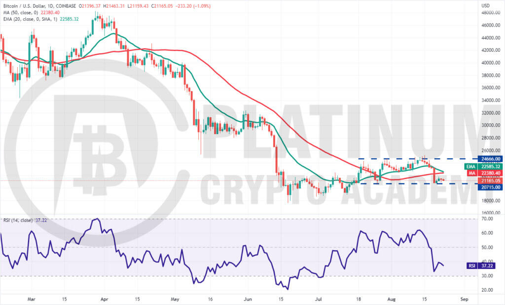Click the 30000.00 price axis value
This screenshot has height=305, width=505.
tap(491, 125)
